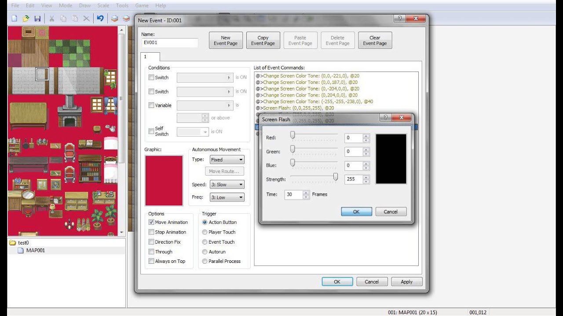Enable the first Switch condition checkbox

(151, 78)
